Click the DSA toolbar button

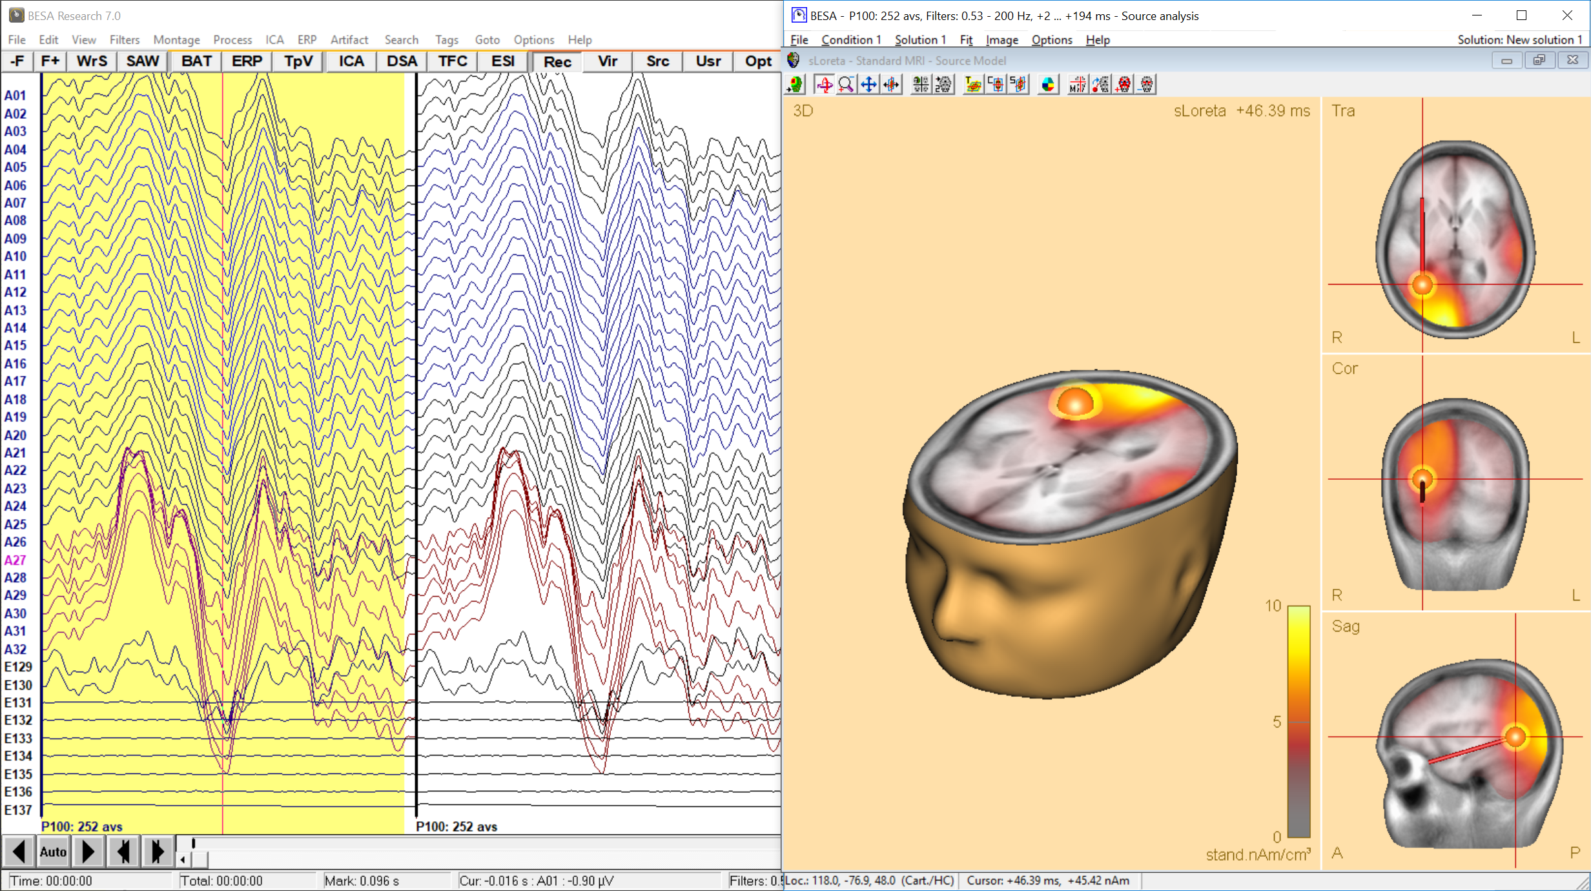(x=402, y=61)
